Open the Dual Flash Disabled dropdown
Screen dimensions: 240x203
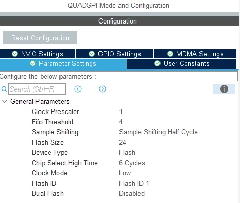(132, 194)
